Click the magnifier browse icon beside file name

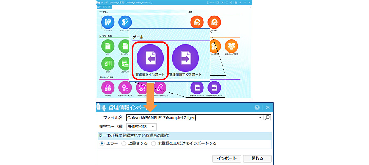(x=267, y=118)
